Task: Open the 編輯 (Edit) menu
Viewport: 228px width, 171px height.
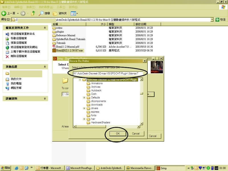Action: point(18,7)
